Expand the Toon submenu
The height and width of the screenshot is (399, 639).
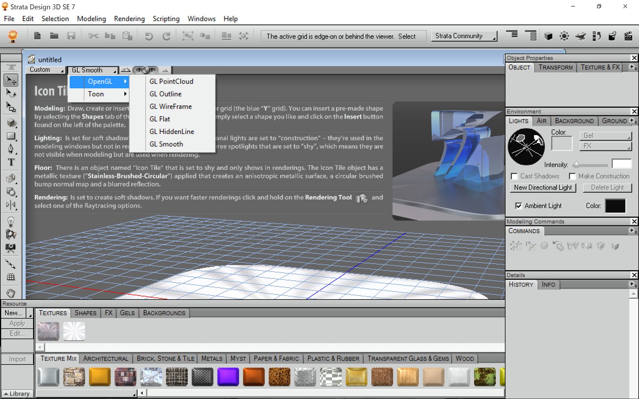click(99, 94)
